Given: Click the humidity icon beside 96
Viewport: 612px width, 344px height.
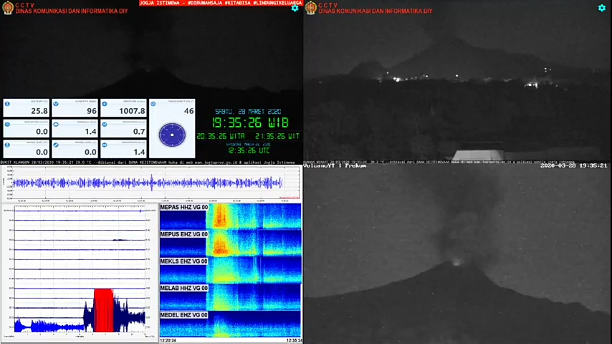Looking at the screenshot, I should [x=56, y=104].
